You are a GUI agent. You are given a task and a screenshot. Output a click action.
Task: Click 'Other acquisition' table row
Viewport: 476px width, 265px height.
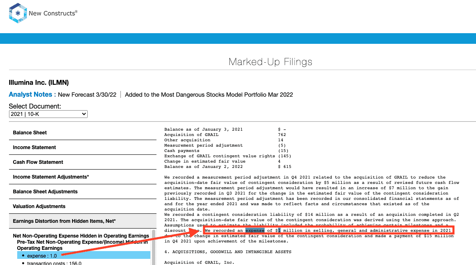tap(224, 140)
